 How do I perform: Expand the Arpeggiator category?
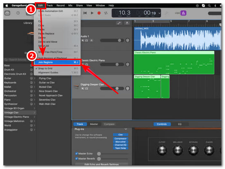tap(34, 130)
